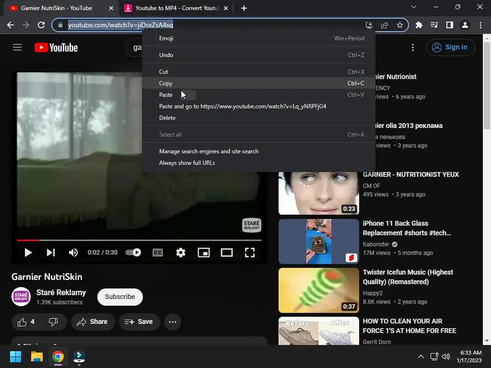Open Manage search engines and site search
491x368 pixels.
point(258,151)
